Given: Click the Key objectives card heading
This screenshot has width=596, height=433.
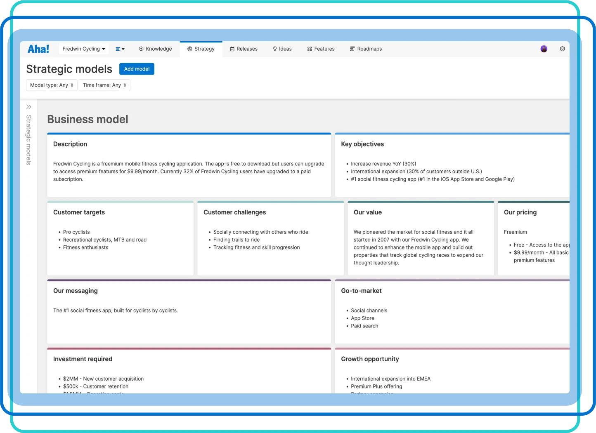Looking at the screenshot, I should click(362, 144).
